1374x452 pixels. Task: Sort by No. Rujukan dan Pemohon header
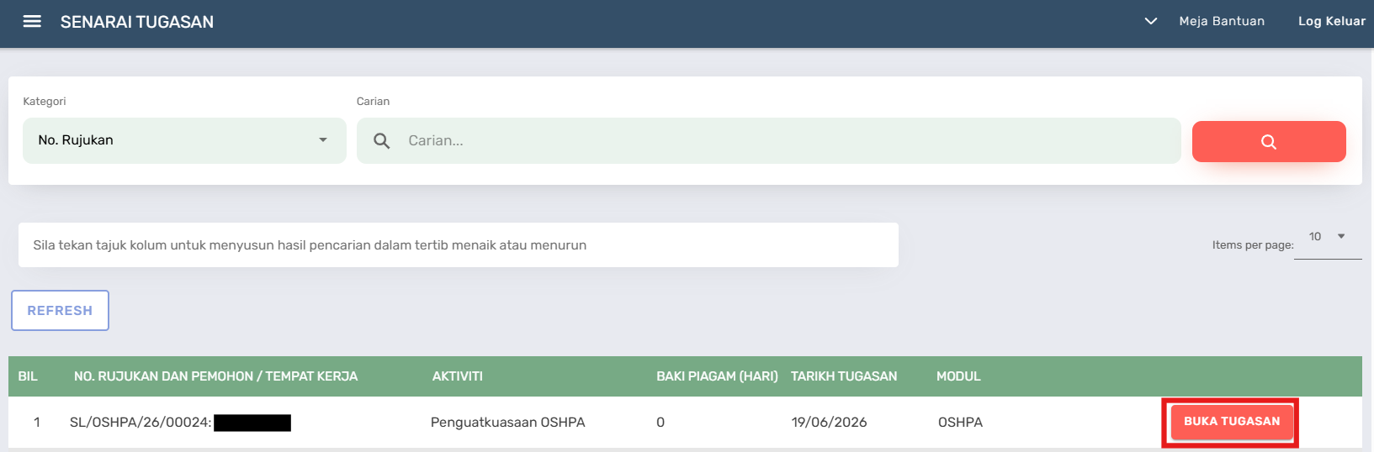click(215, 376)
